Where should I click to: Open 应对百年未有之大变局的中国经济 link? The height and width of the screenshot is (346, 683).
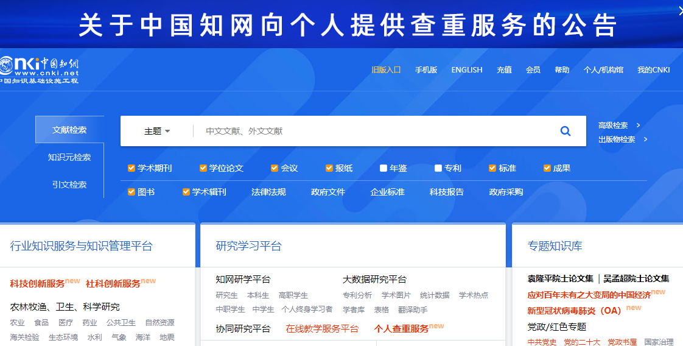(x=589, y=295)
